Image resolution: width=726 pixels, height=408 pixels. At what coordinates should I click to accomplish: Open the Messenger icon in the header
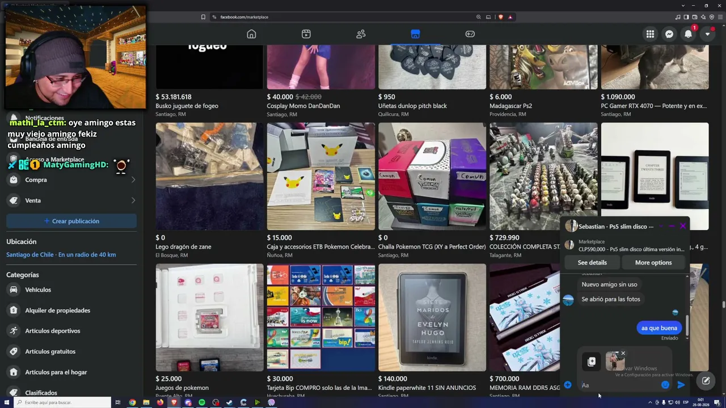coord(669,34)
